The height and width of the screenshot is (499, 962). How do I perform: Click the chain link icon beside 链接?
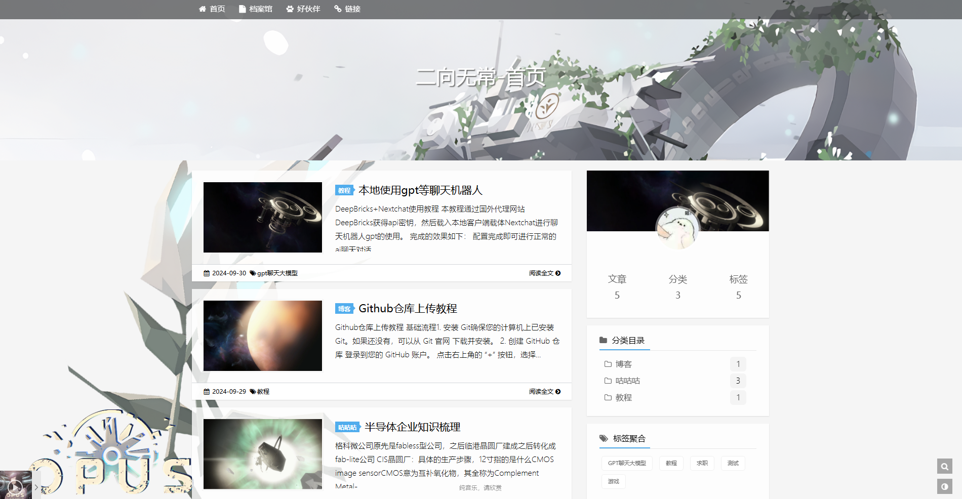[x=338, y=9]
